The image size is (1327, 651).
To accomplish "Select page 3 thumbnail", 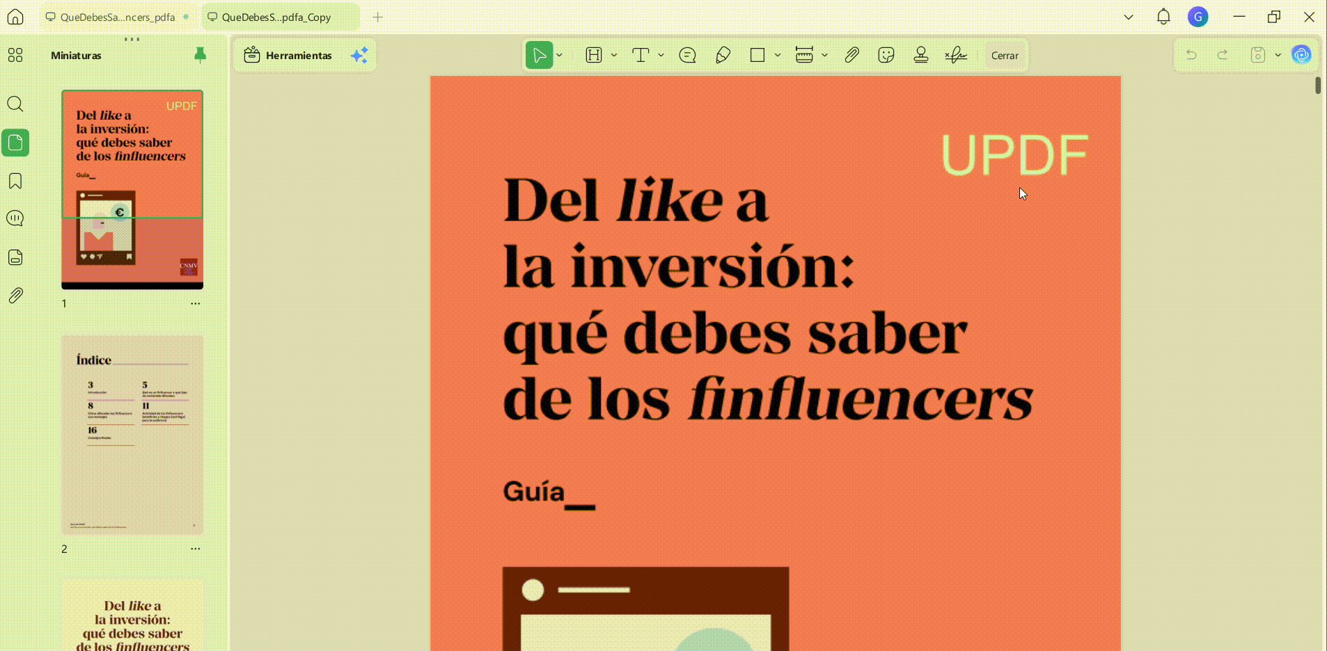I will click(x=132, y=616).
